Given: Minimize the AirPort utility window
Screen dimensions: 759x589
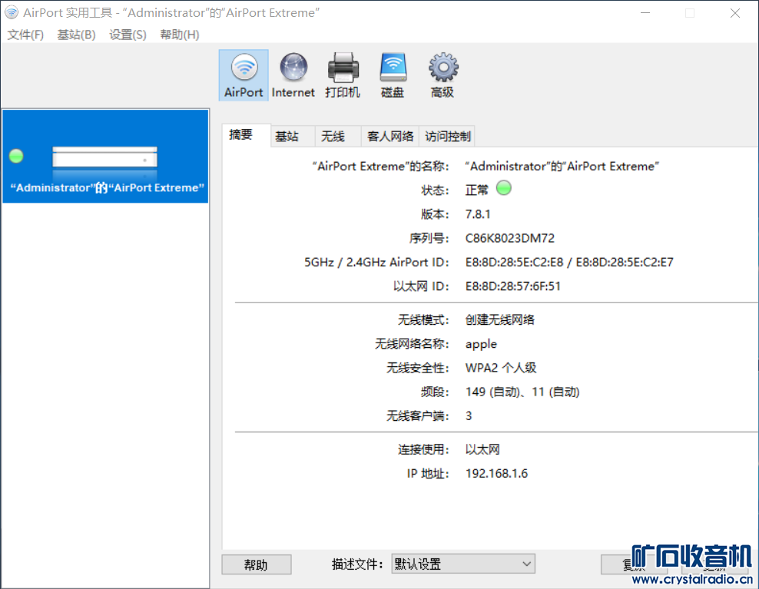Looking at the screenshot, I should pyautogui.click(x=645, y=13).
